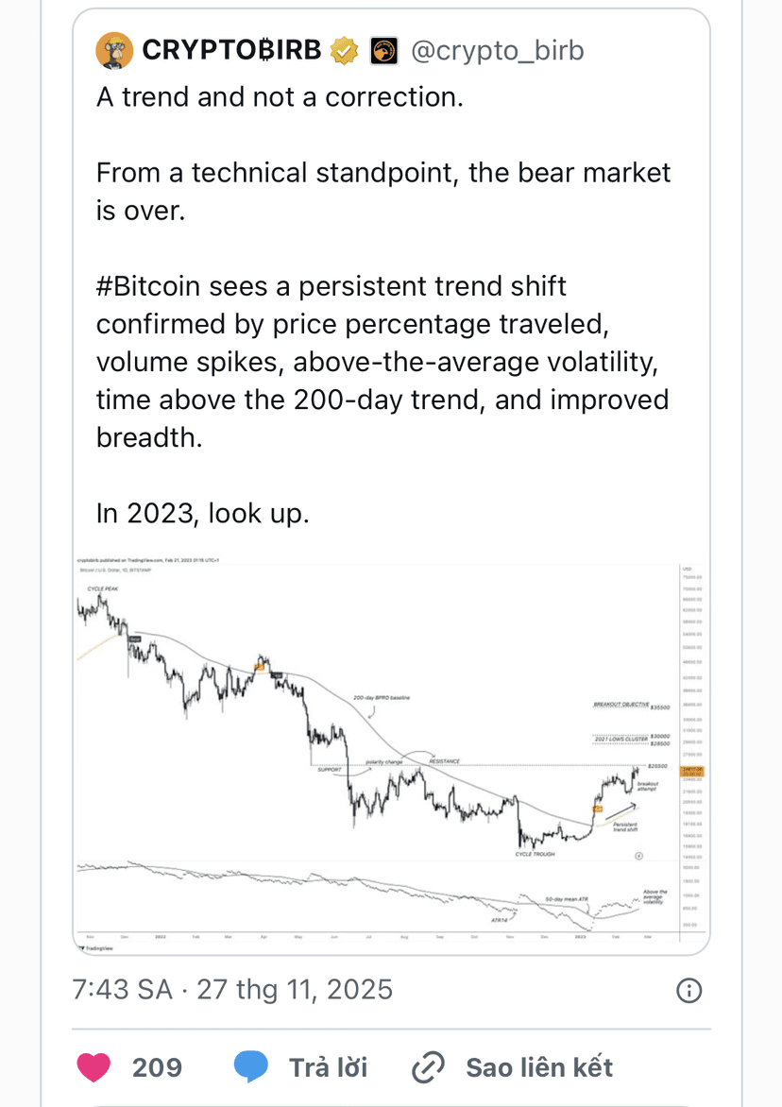The height and width of the screenshot is (1107, 782).
Task: Click the square affiliate badge beside the name
Action: (384, 51)
